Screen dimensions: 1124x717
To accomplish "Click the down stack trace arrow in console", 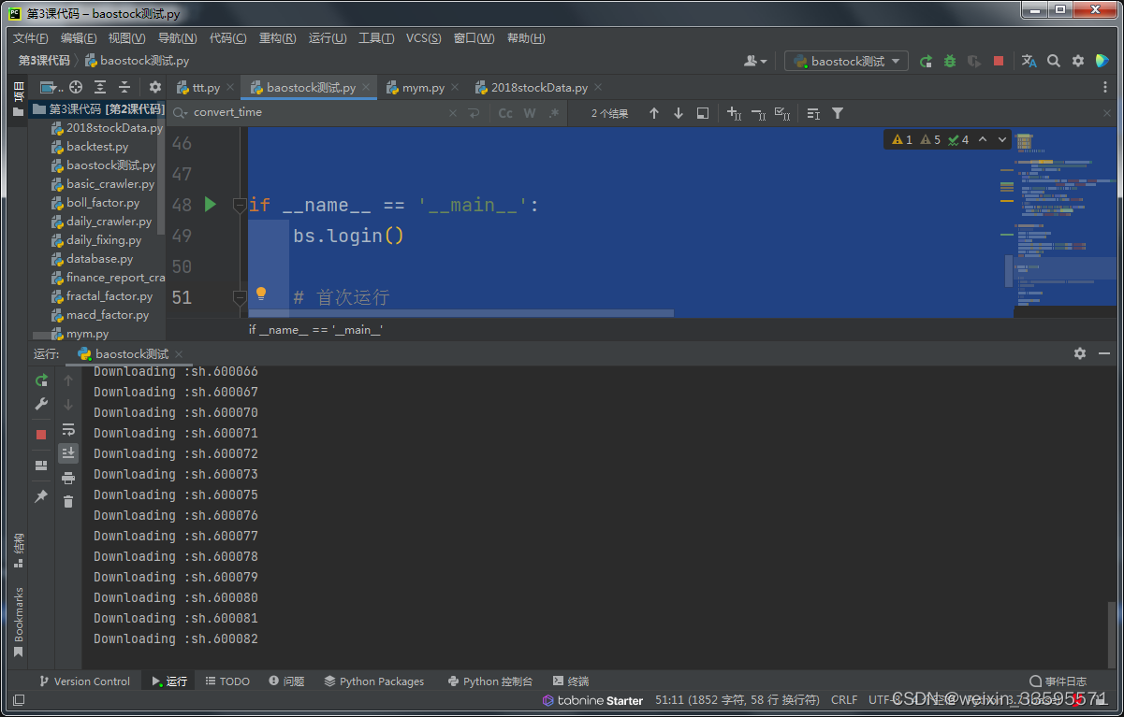I will click(68, 405).
